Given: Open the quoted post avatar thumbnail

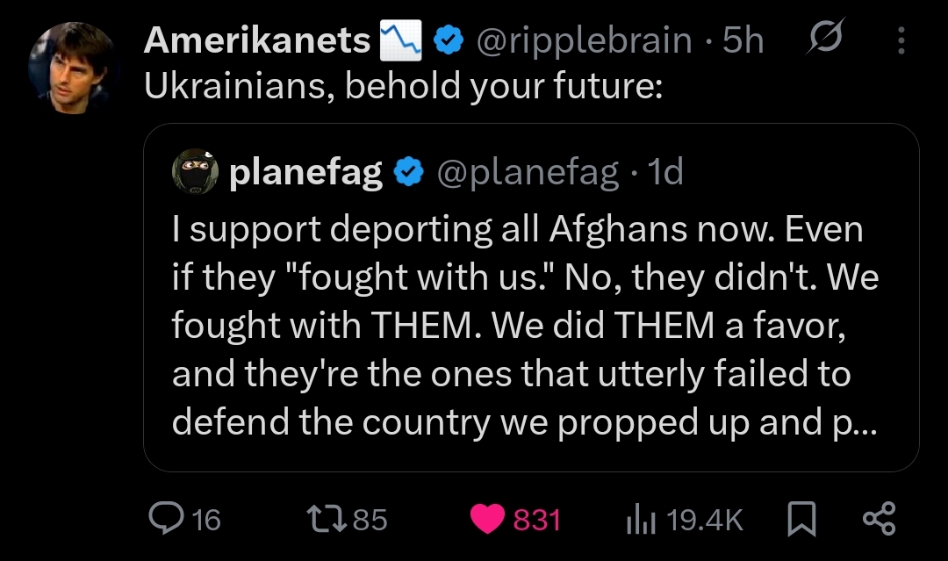Looking at the screenshot, I should pyautogui.click(x=194, y=173).
